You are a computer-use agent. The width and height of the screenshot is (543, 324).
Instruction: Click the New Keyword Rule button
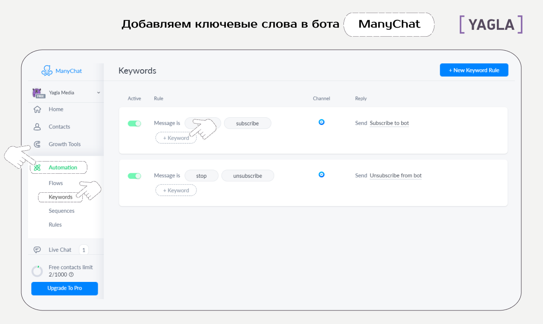click(x=474, y=70)
